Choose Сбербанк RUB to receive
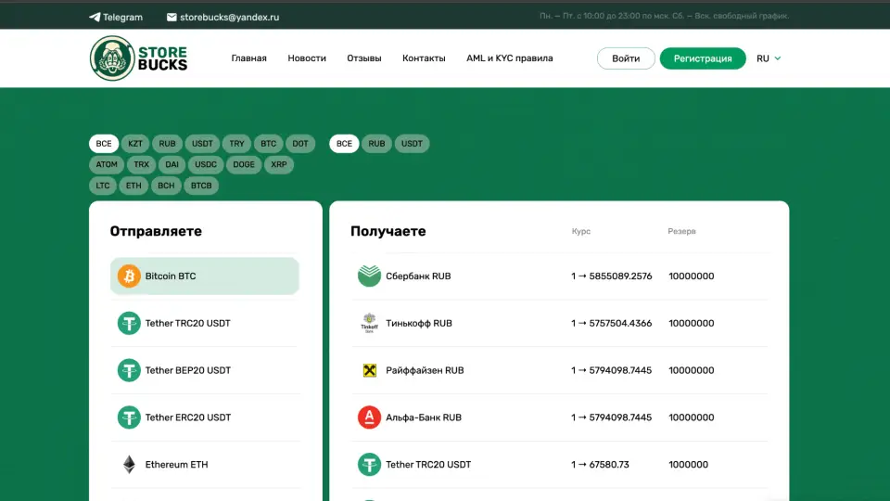The height and width of the screenshot is (501, 890). (x=559, y=276)
